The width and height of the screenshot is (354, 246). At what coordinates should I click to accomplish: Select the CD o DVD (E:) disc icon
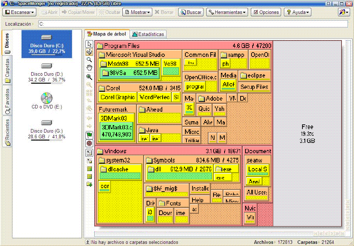click(x=47, y=98)
